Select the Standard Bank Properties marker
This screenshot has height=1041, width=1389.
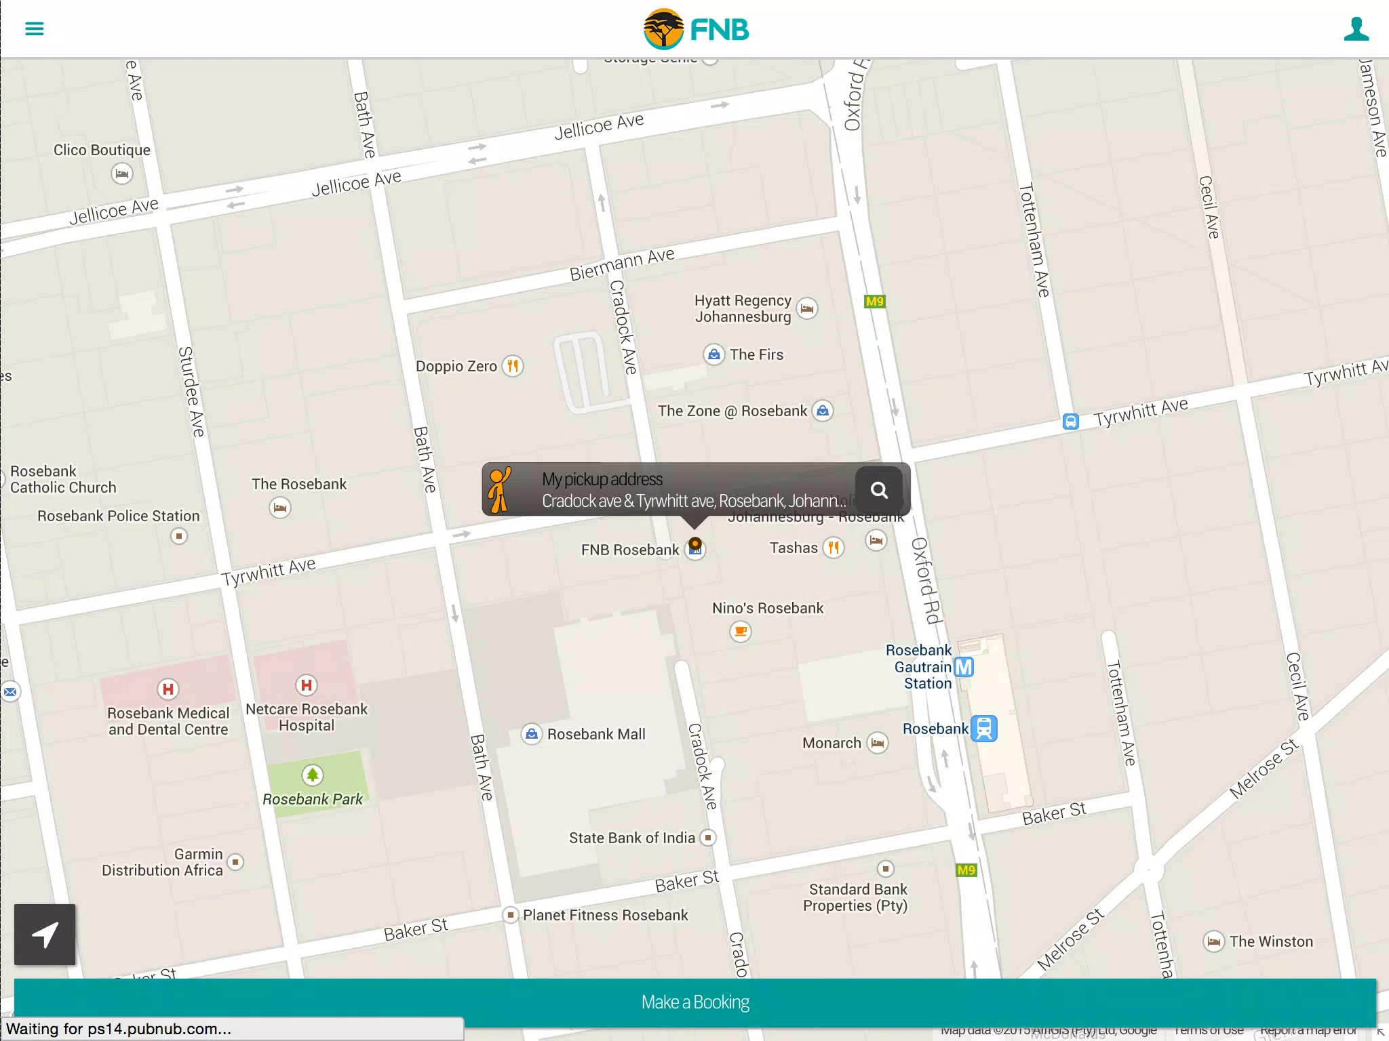pos(885,869)
